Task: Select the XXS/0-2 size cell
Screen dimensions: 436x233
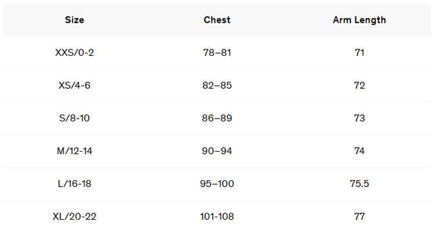Action: tap(74, 53)
